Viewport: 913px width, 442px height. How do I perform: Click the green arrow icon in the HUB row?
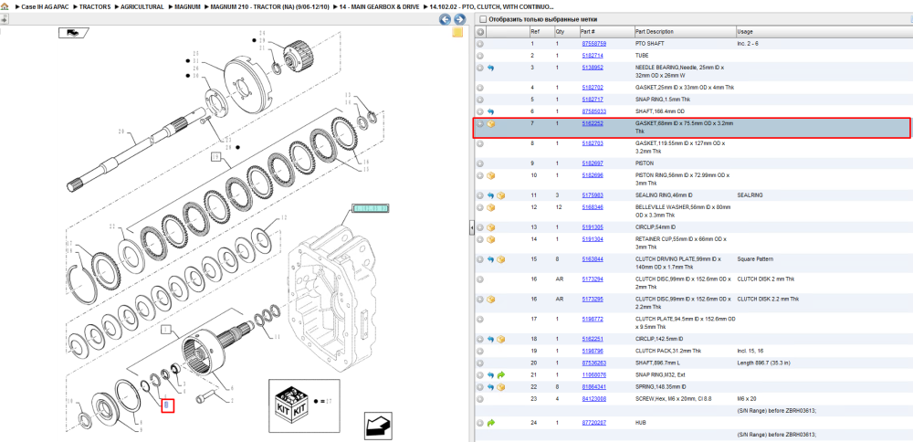coord(490,424)
